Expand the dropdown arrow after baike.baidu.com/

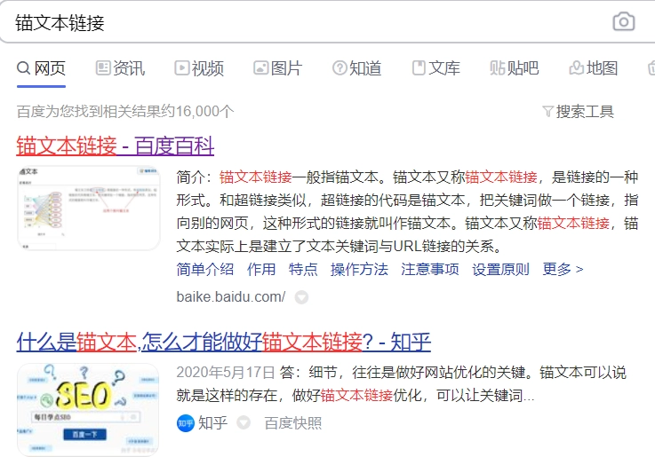[301, 297]
